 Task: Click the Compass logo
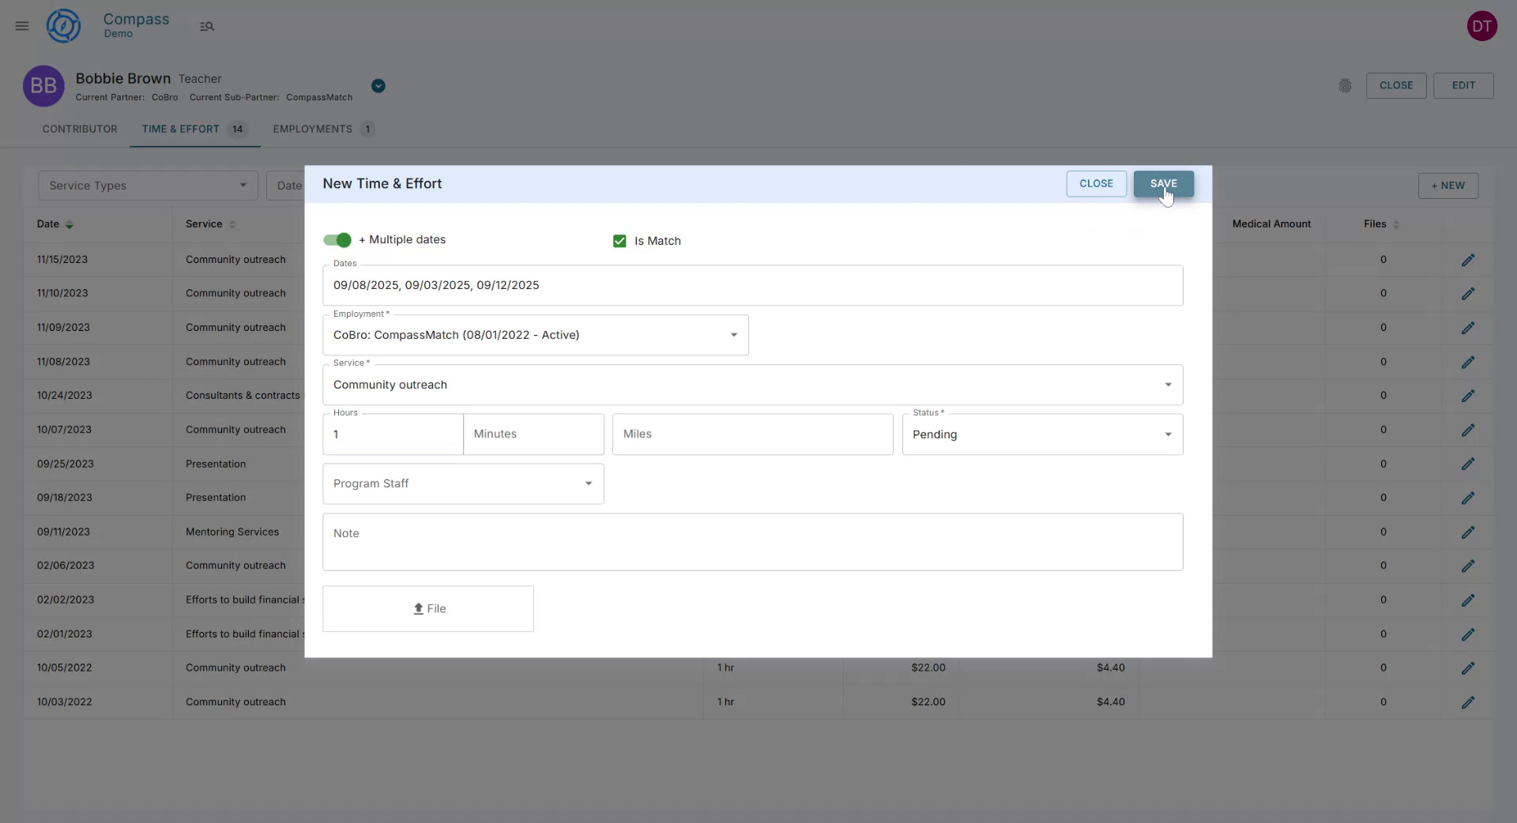point(63,25)
